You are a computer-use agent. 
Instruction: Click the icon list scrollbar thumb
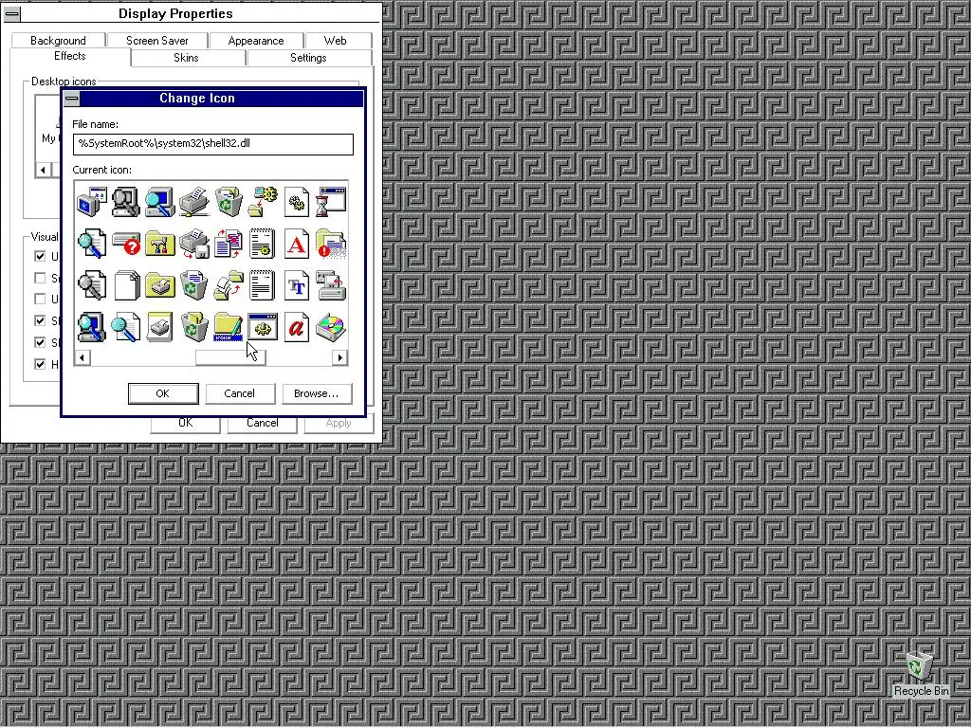pos(230,357)
